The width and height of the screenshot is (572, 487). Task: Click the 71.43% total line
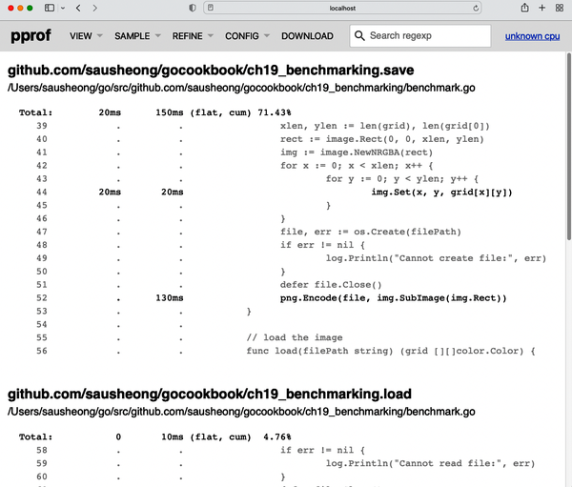(x=155, y=112)
